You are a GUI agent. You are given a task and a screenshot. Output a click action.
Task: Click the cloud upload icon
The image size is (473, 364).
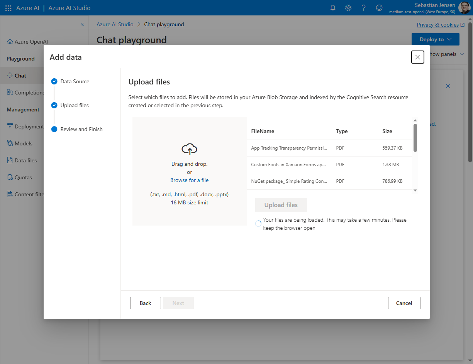click(x=189, y=149)
